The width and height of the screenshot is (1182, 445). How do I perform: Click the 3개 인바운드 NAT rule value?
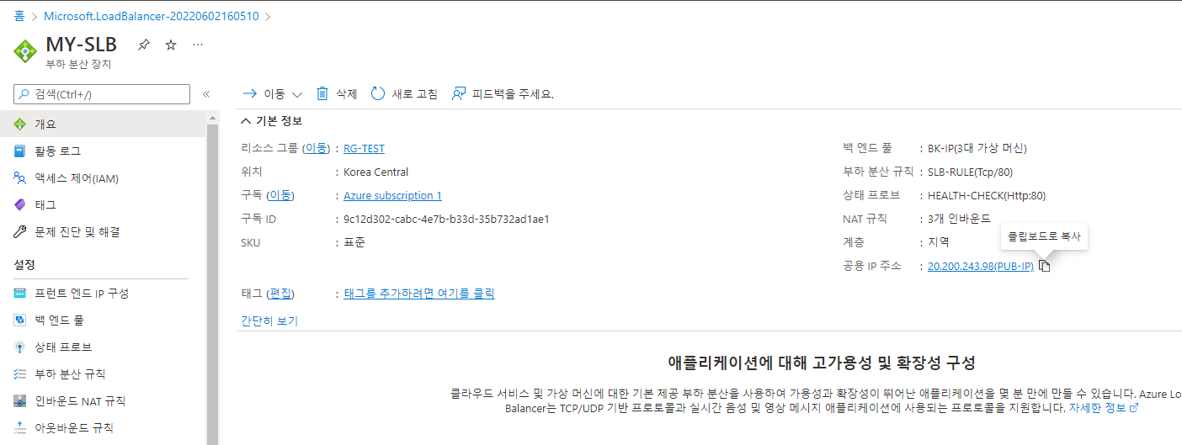pyautogui.click(x=959, y=219)
